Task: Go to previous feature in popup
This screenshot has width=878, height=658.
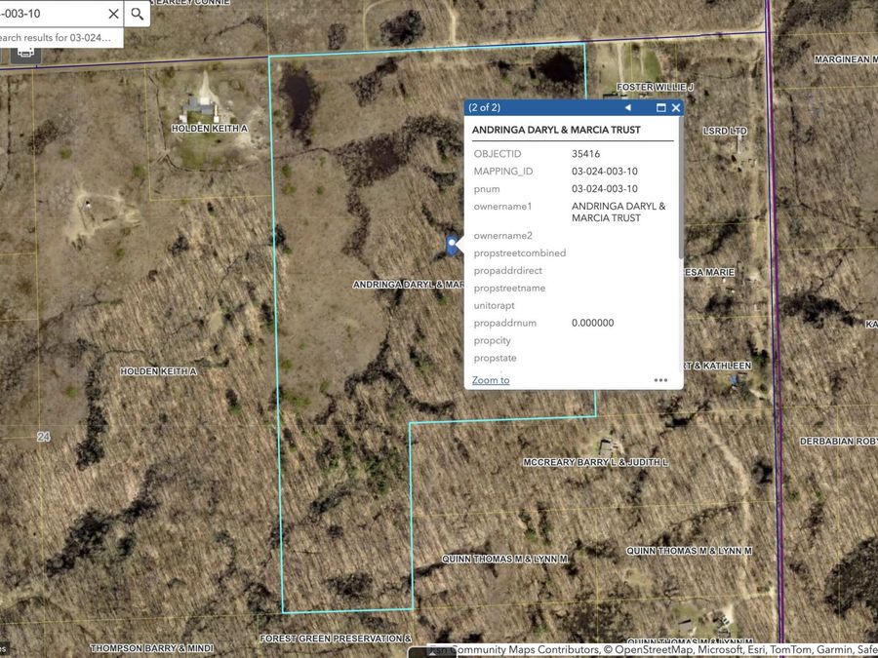Action: [627, 107]
